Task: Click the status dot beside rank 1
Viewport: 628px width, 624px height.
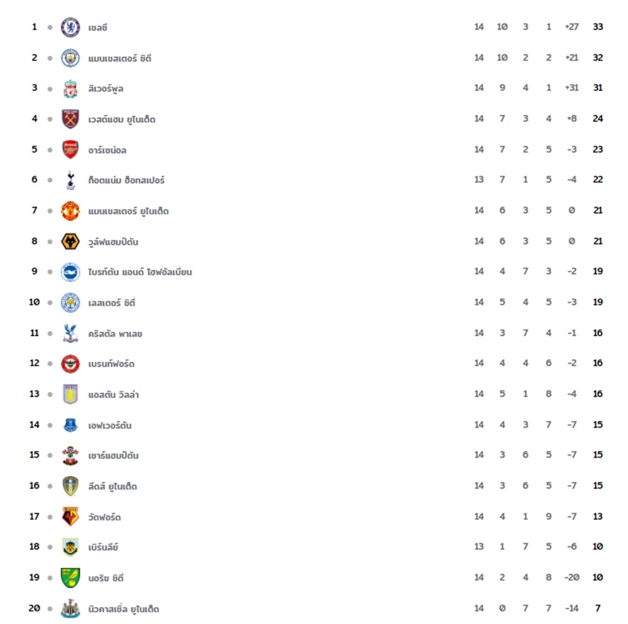Action: pyautogui.click(x=50, y=27)
